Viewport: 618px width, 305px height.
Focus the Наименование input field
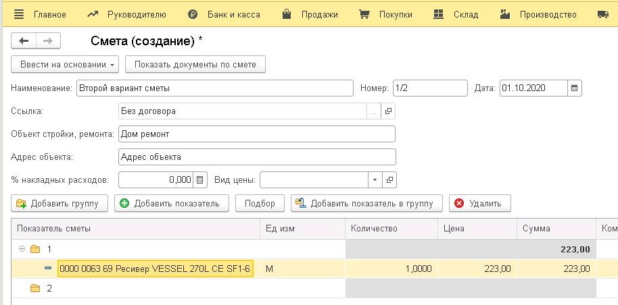click(215, 88)
